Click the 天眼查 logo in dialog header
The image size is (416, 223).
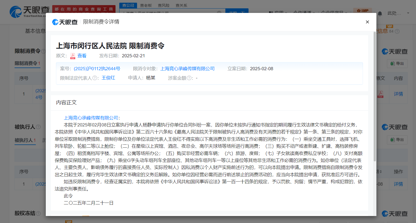pos(65,22)
